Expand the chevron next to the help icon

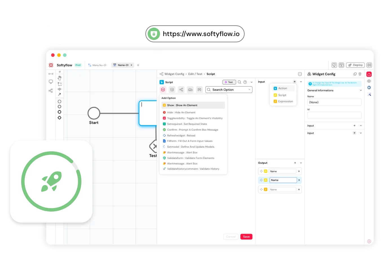click(x=252, y=82)
